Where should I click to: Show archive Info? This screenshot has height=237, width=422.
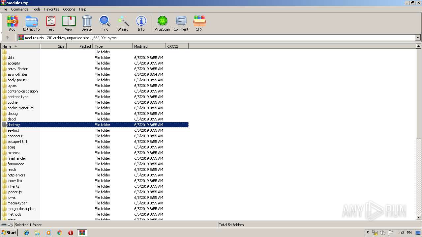point(141,23)
